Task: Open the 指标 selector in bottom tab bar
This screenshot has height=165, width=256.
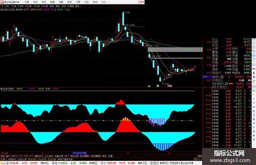Action: pyautogui.click(x=3, y=156)
